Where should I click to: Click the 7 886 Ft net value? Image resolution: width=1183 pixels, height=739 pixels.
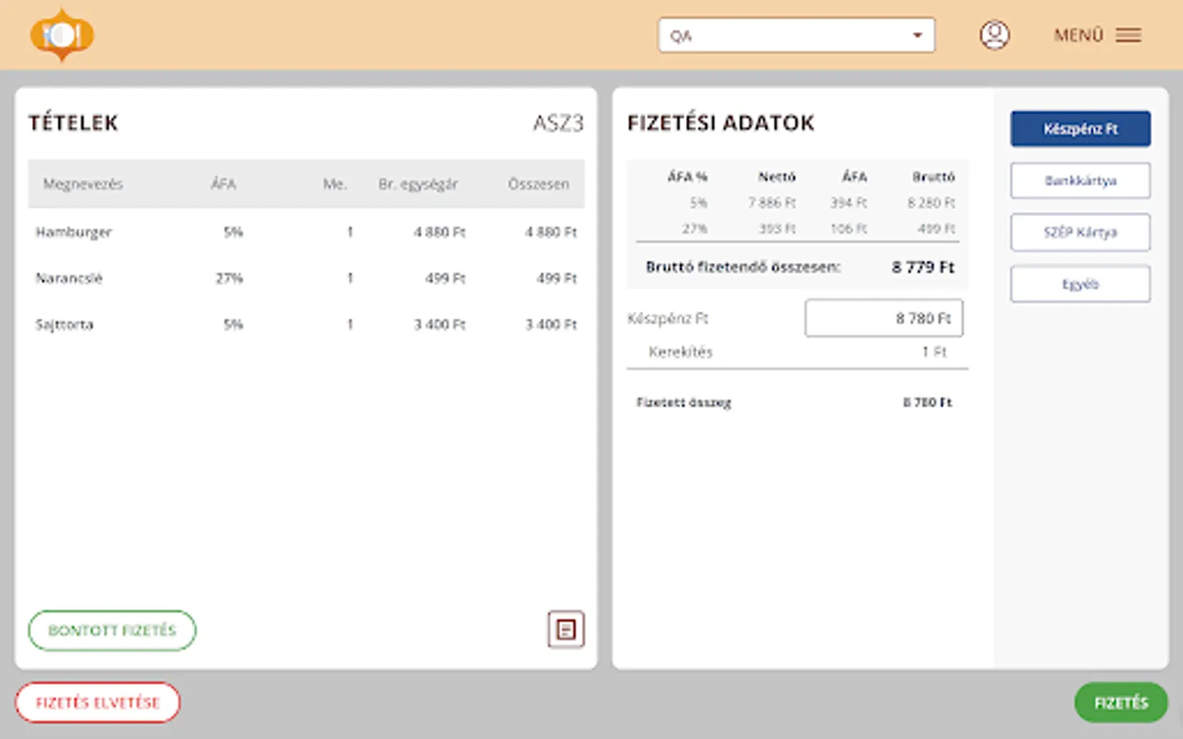click(x=771, y=203)
